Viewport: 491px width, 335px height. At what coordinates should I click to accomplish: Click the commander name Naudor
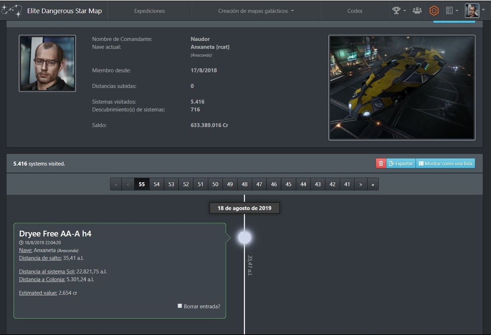pos(200,39)
